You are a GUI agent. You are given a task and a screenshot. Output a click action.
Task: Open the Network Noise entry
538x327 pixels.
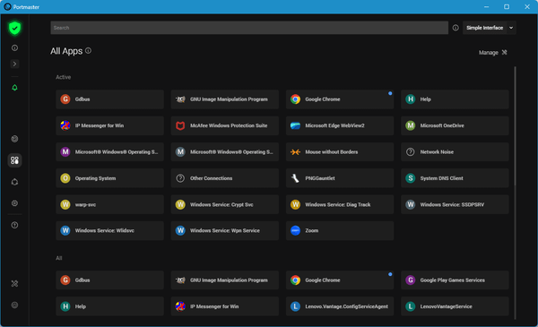coord(455,151)
